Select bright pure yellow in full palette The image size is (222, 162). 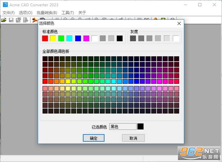click(x=68, y=81)
